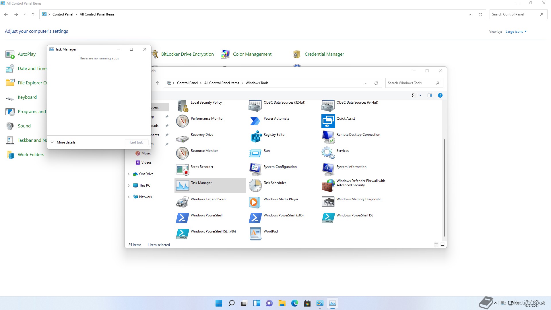Open Color Management in Control Panel
551x310 pixels.
[x=246, y=54]
